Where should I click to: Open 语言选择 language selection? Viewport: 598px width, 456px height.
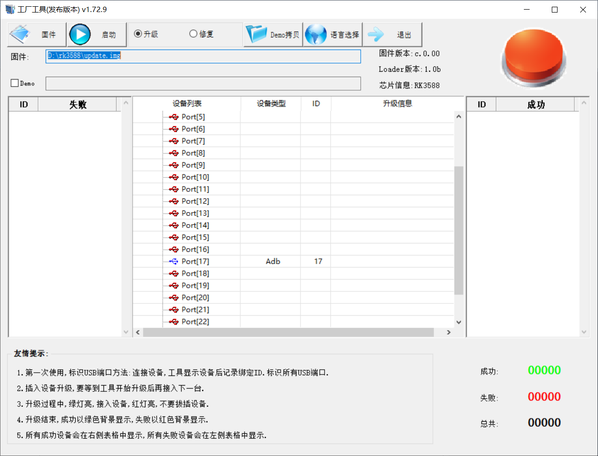click(x=332, y=35)
